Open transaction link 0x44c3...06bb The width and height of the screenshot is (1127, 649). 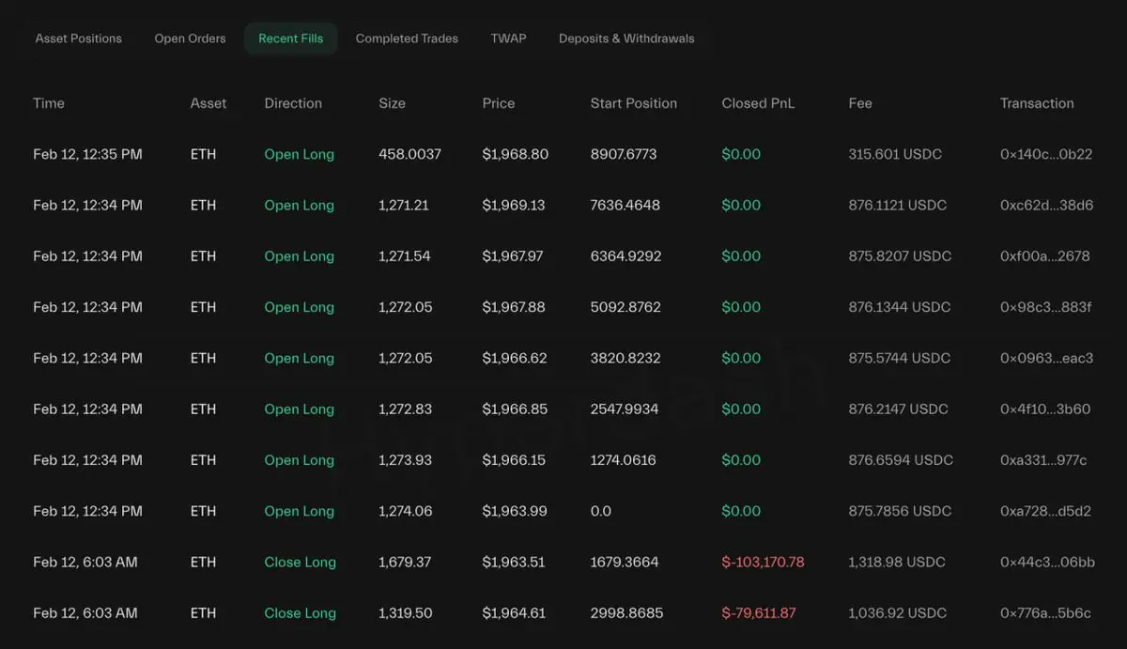coord(1047,562)
